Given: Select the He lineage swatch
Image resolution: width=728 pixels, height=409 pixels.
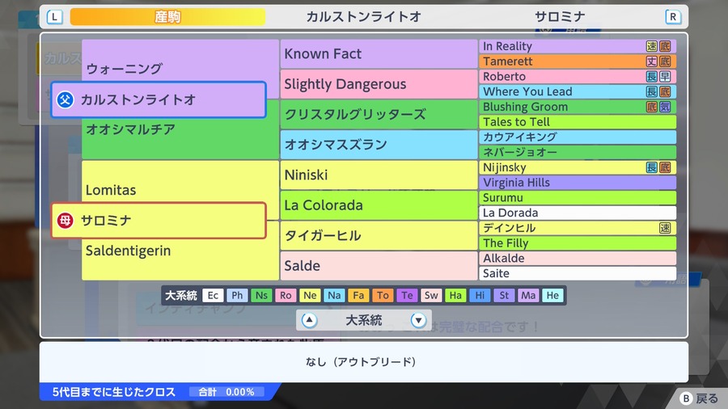Looking at the screenshot, I should click(552, 295).
